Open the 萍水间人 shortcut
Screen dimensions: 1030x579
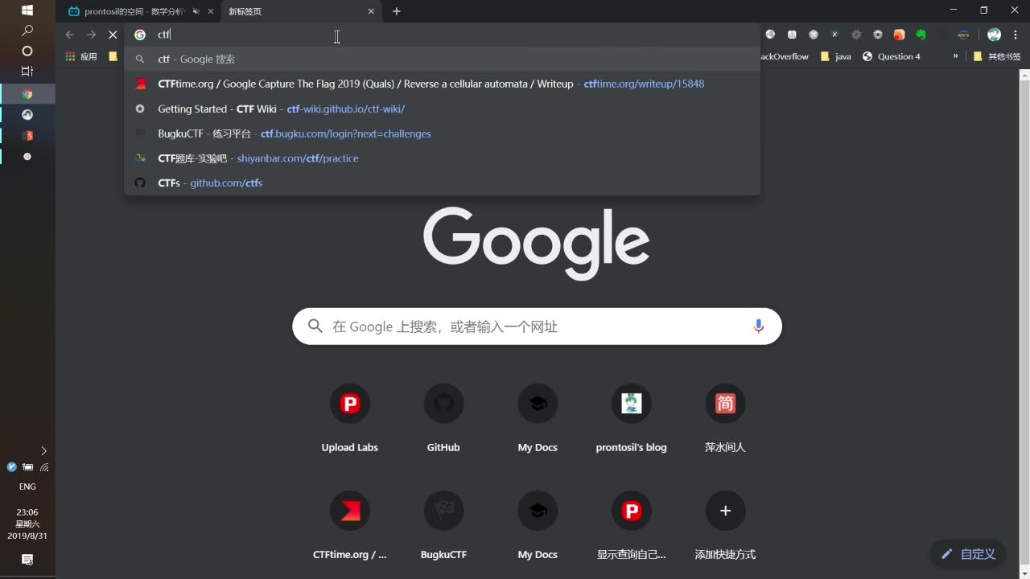click(725, 419)
